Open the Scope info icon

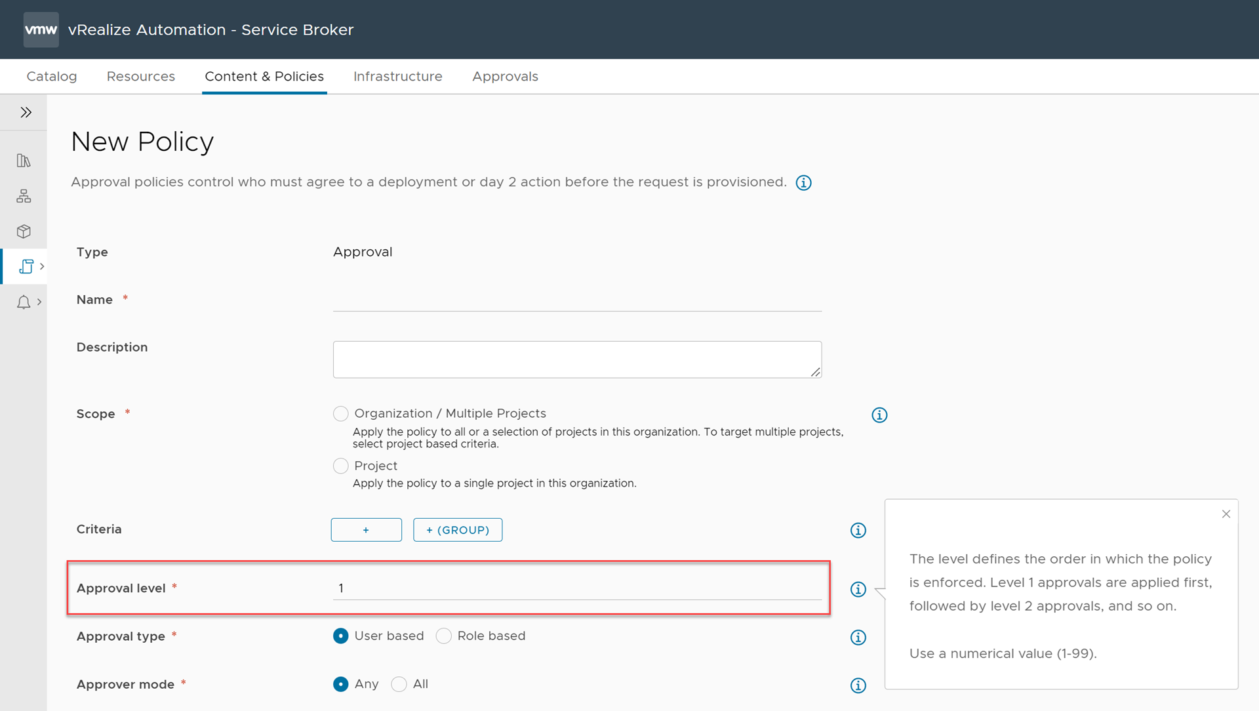tap(879, 415)
